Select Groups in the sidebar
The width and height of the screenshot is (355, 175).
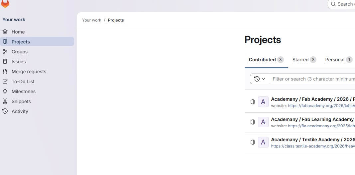(19, 52)
